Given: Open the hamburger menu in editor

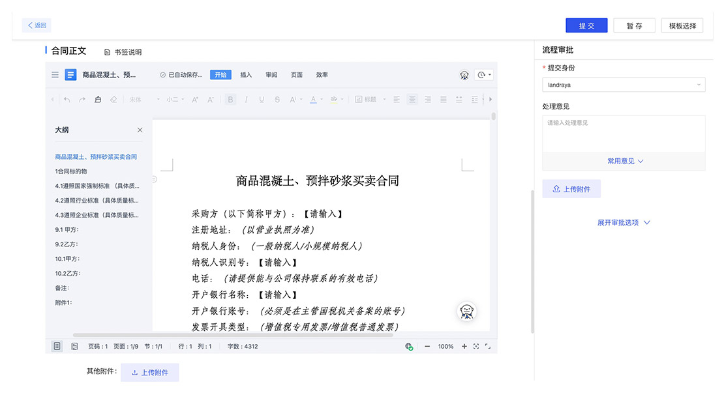Looking at the screenshot, I should point(55,75).
